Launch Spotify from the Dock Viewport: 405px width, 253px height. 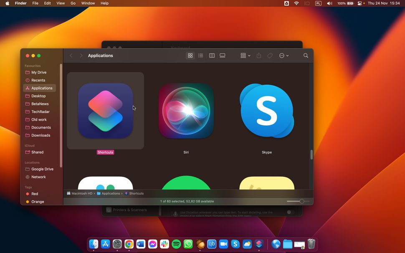(x=175, y=244)
